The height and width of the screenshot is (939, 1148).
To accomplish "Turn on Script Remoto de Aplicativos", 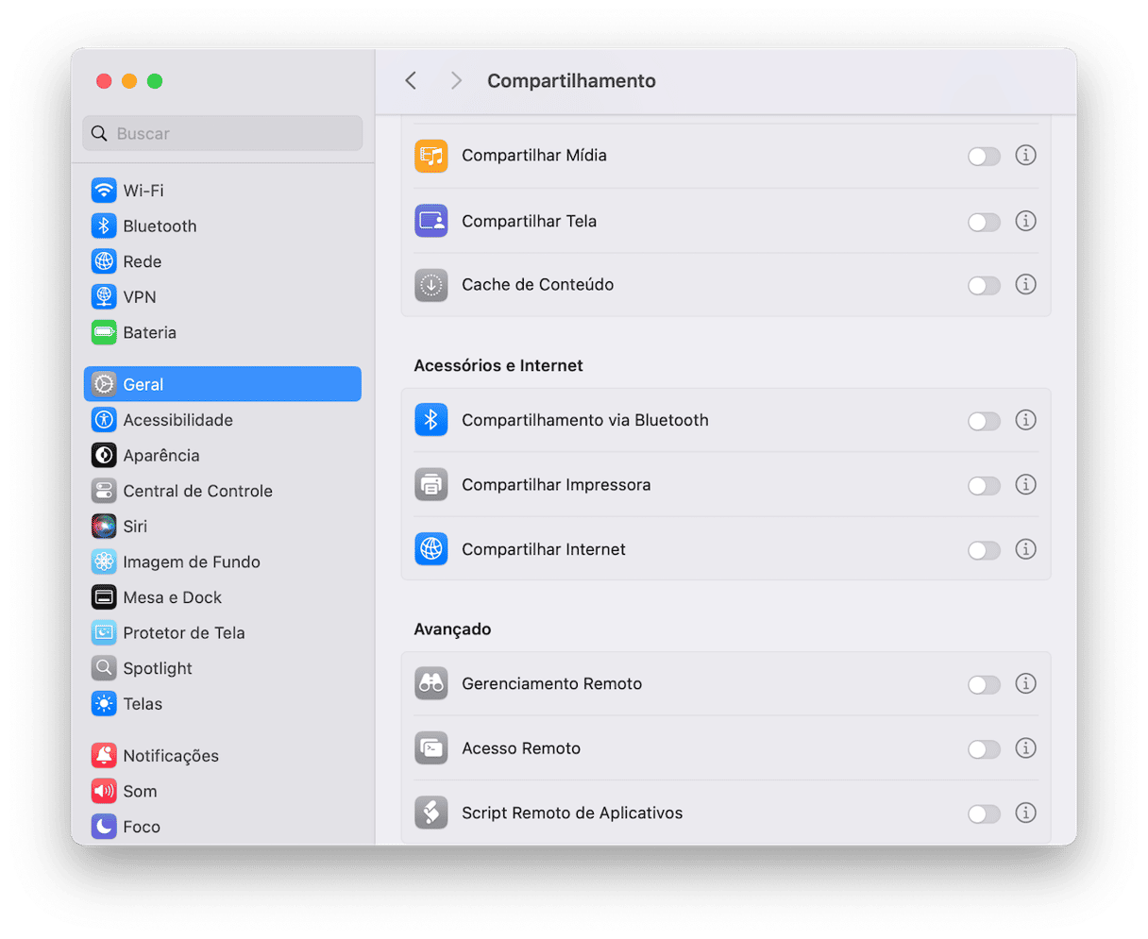I will pos(984,813).
